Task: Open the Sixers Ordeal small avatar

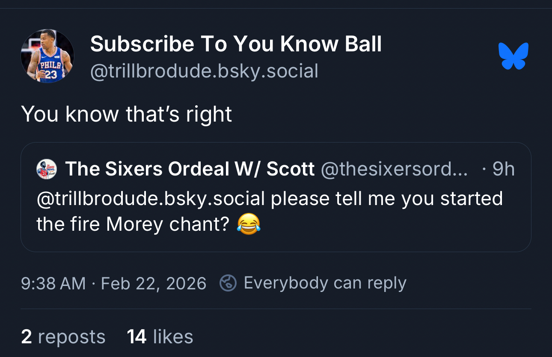Action: click(x=47, y=169)
